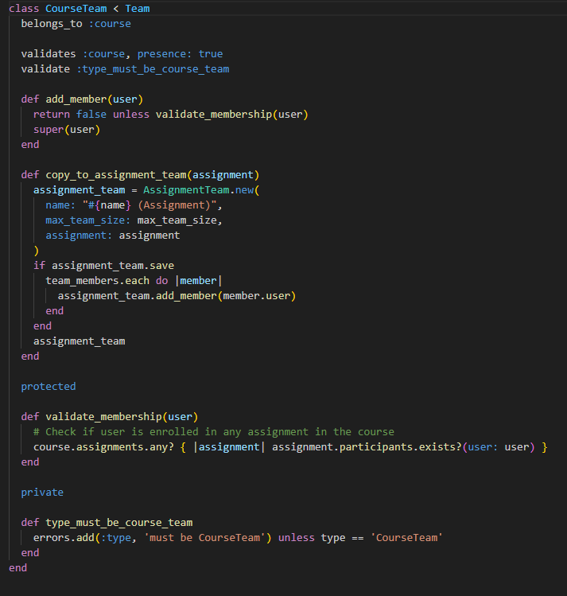567x596 pixels.
Task: Click the protected keyword
Action: click(x=49, y=387)
